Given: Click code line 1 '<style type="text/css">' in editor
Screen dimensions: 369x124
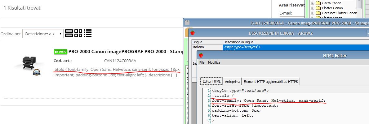Looking at the screenshot, I should [240, 91].
